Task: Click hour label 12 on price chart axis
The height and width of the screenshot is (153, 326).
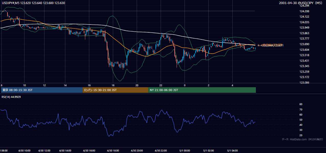Action: click(44, 85)
